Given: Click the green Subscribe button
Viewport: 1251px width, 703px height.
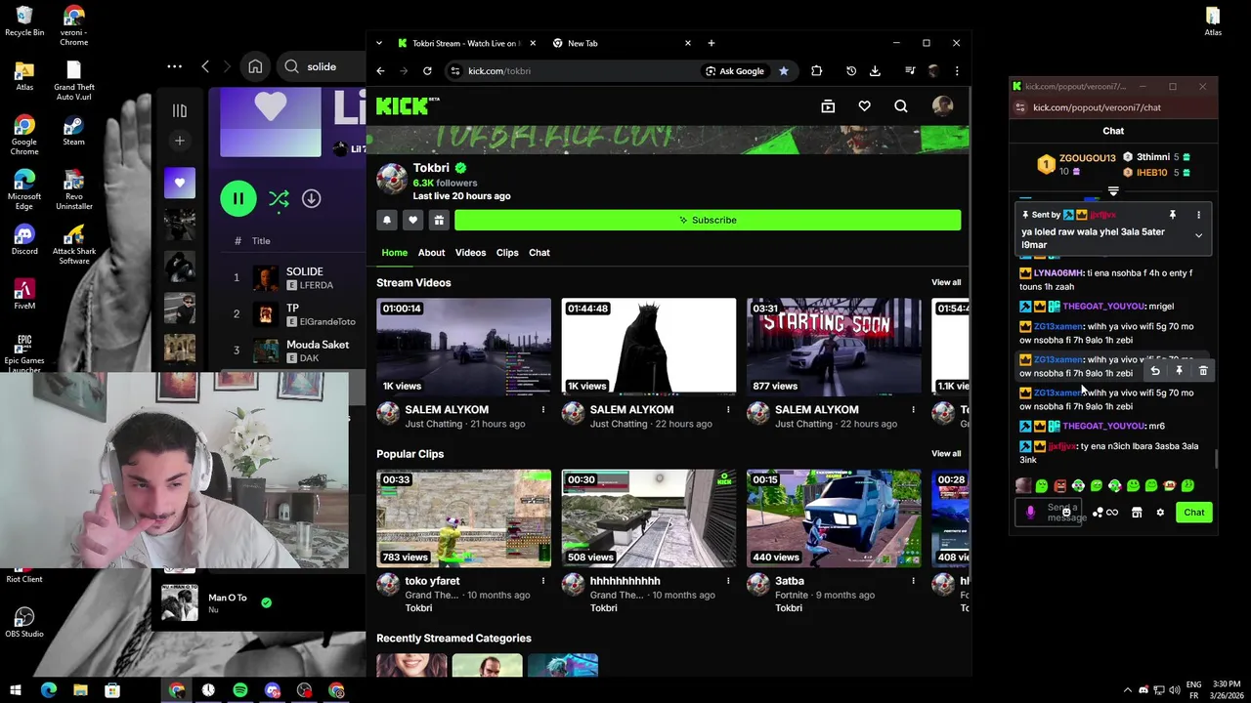Looking at the screenshot, I should [708, 220].
